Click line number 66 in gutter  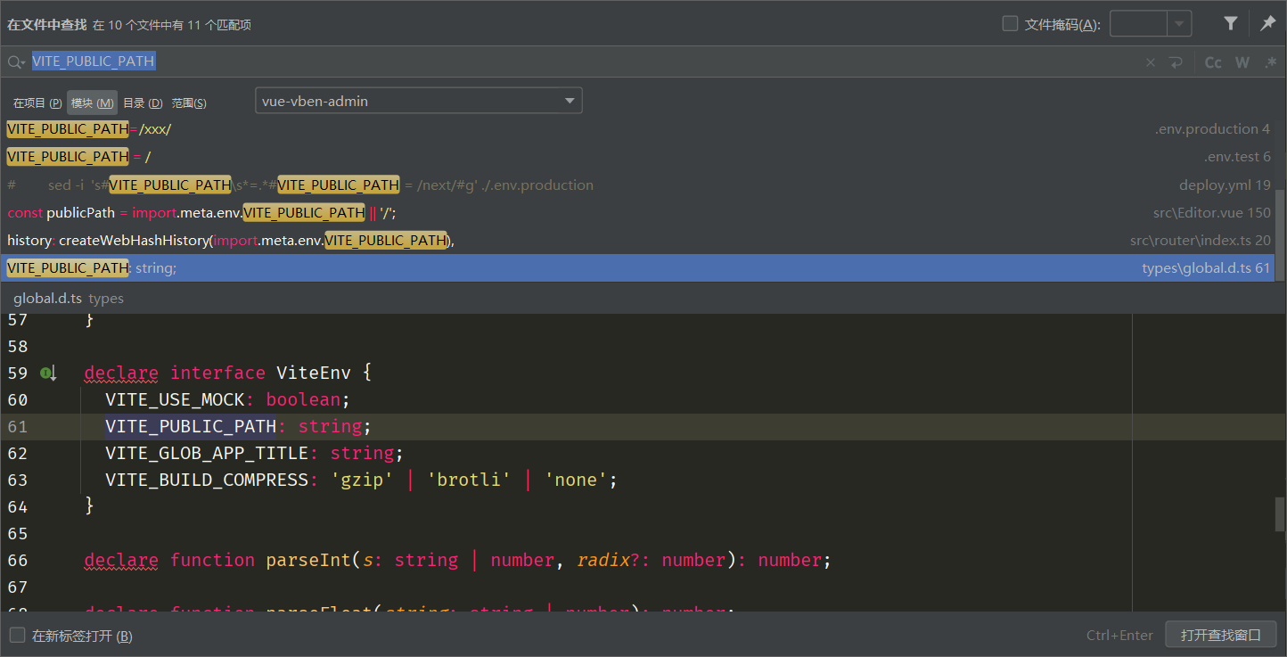click(18, 560)
